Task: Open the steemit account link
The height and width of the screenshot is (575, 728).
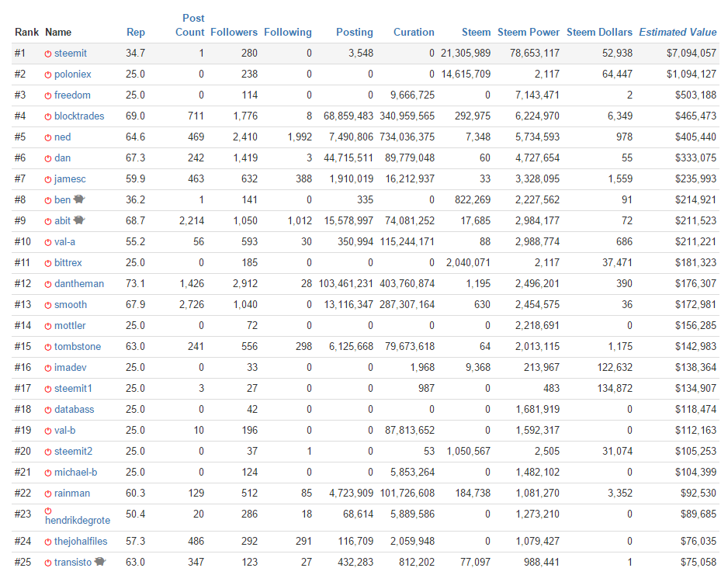Action: pos(71,54)
